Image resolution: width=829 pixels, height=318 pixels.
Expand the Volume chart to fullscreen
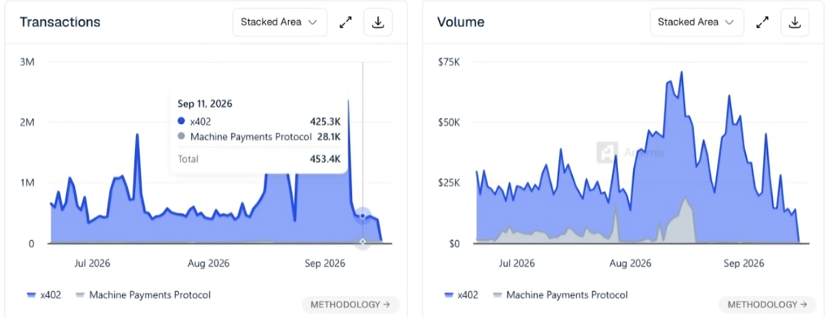click(x=763, y=22)
